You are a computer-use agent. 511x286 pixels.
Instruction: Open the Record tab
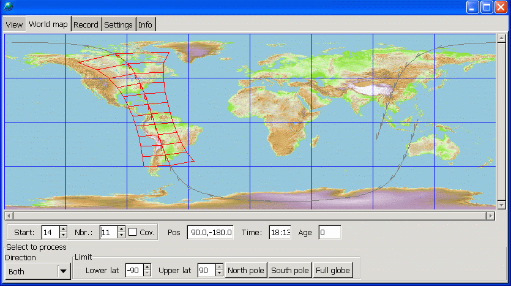[x=86, y=24]
